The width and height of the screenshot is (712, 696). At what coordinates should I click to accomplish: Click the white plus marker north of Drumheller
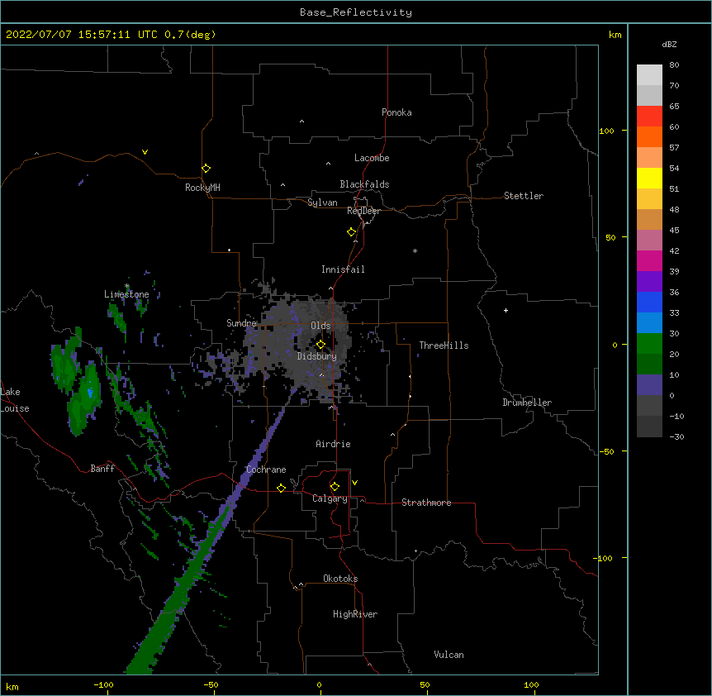point(506,310)
